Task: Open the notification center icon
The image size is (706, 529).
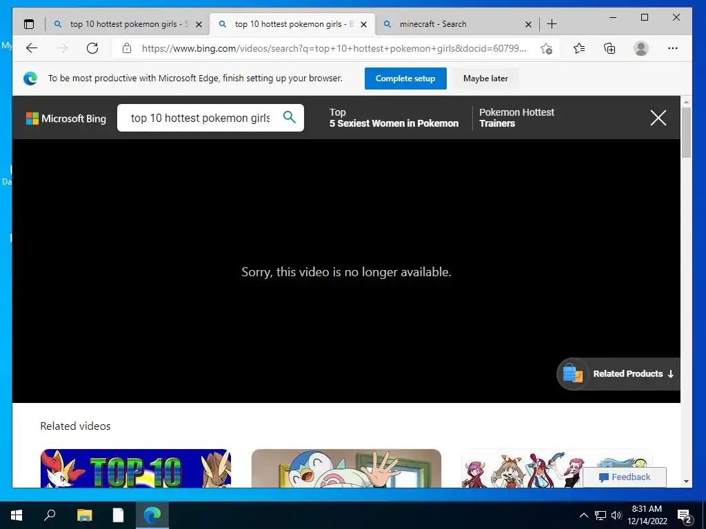Action: click(685, 515)
